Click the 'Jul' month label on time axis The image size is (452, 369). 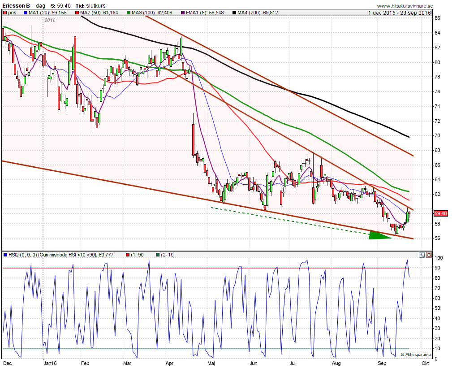(x=293, y=363)
